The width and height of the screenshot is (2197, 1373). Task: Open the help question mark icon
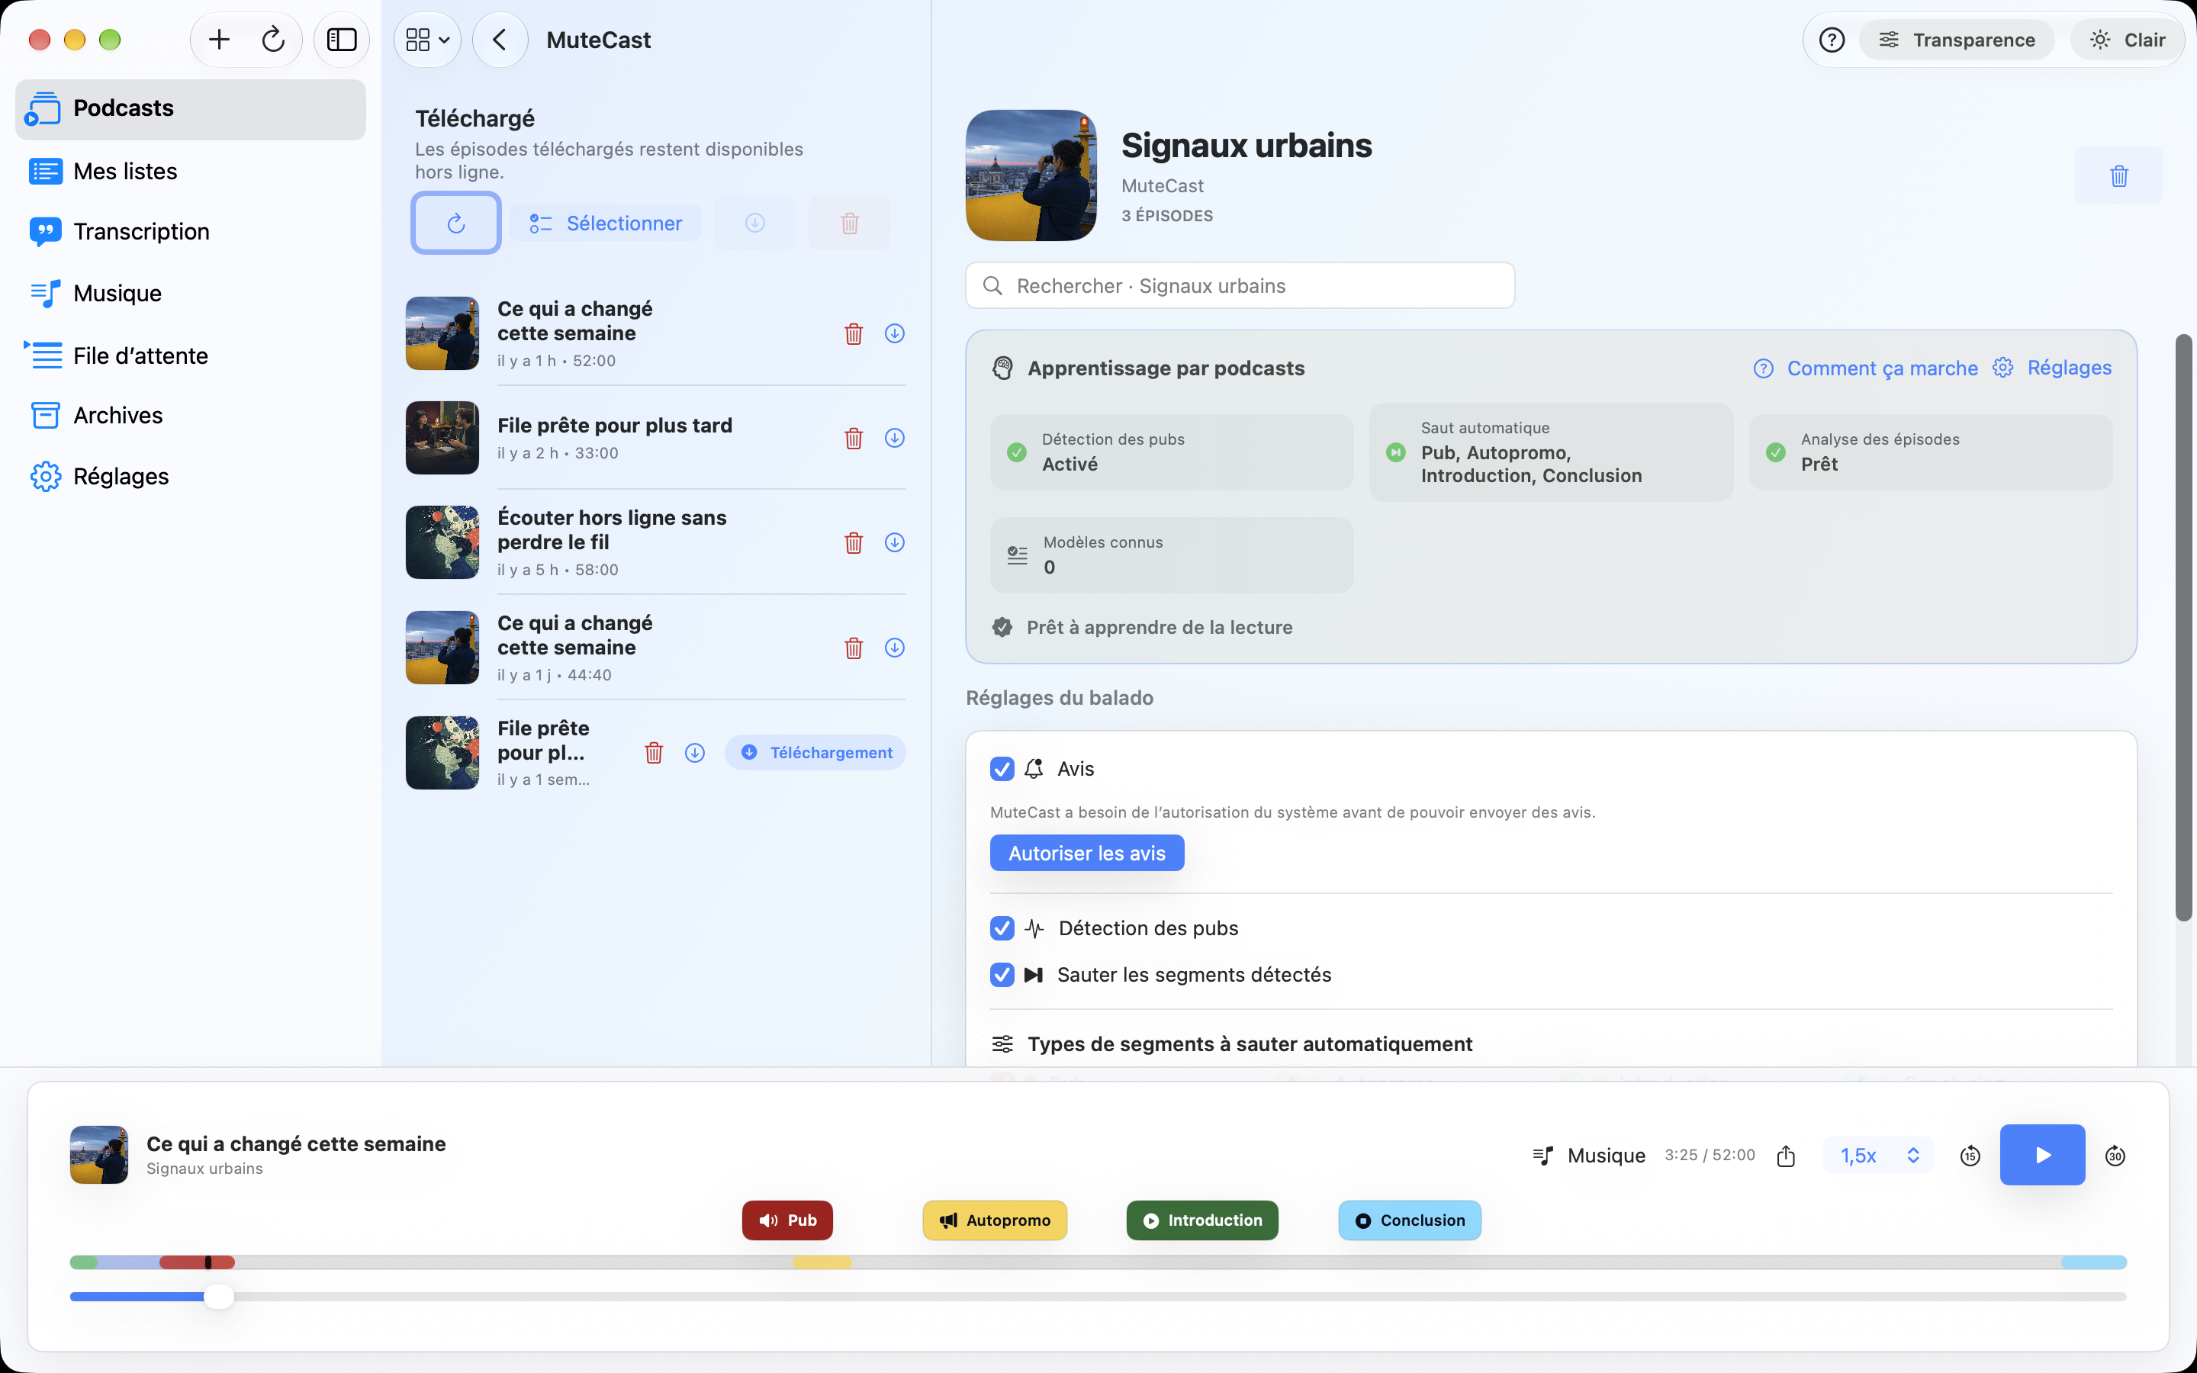1831,40
